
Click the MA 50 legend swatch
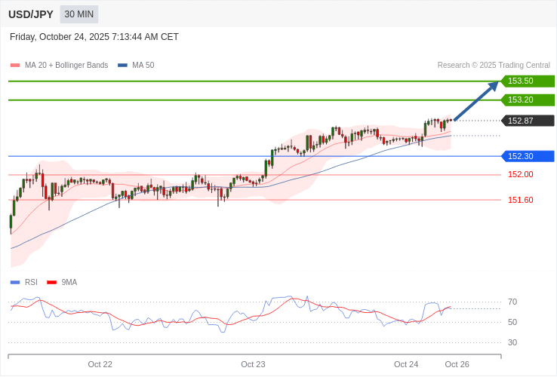[122, 66]
